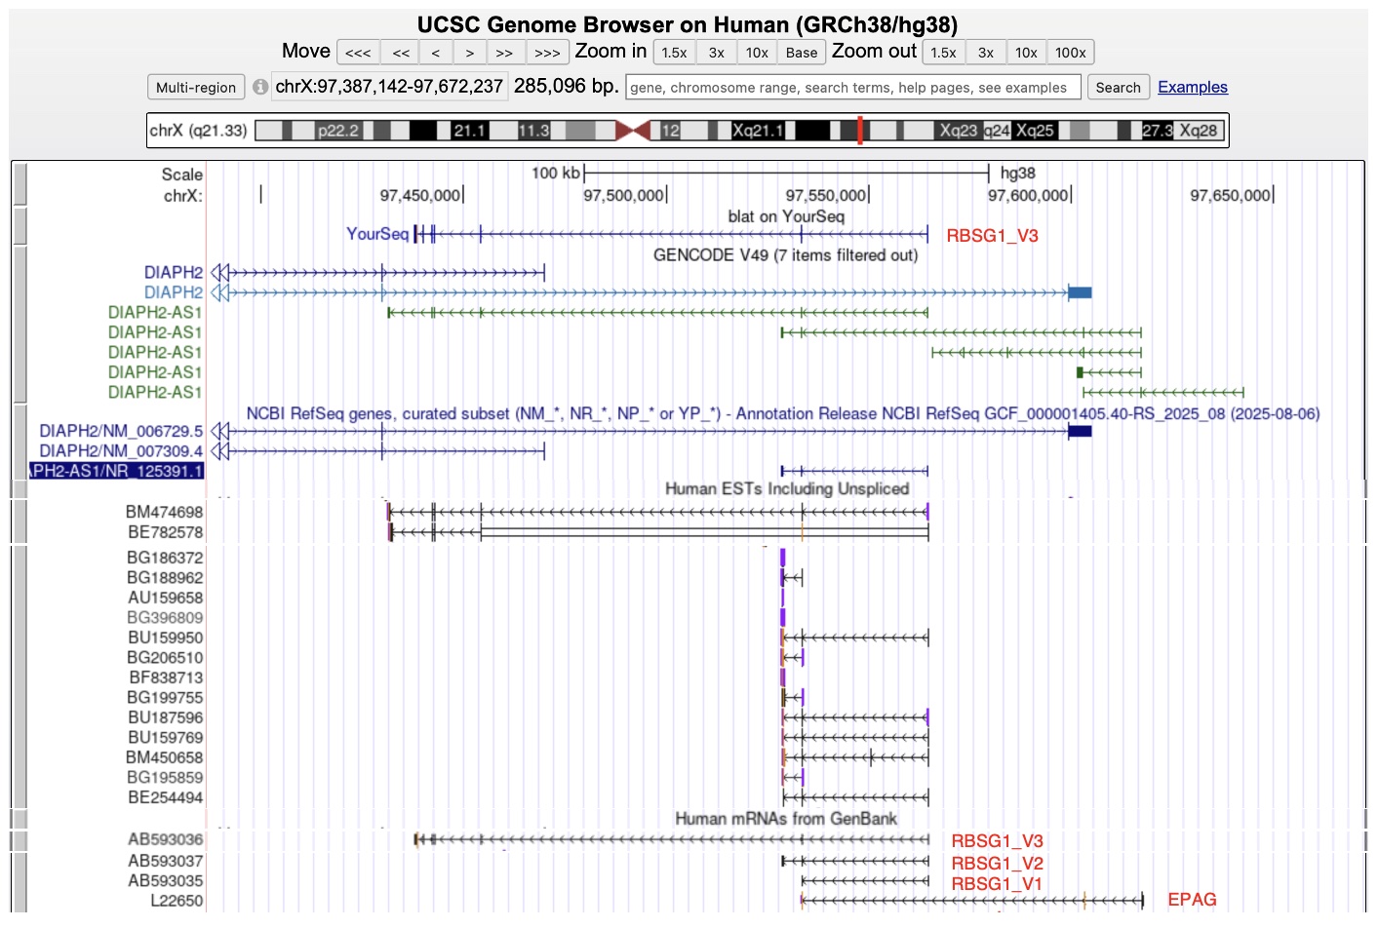This screenshot has width=1379, height=928.
Task: Shift view slightly right with > button
Action: click(x=470, y=53)
